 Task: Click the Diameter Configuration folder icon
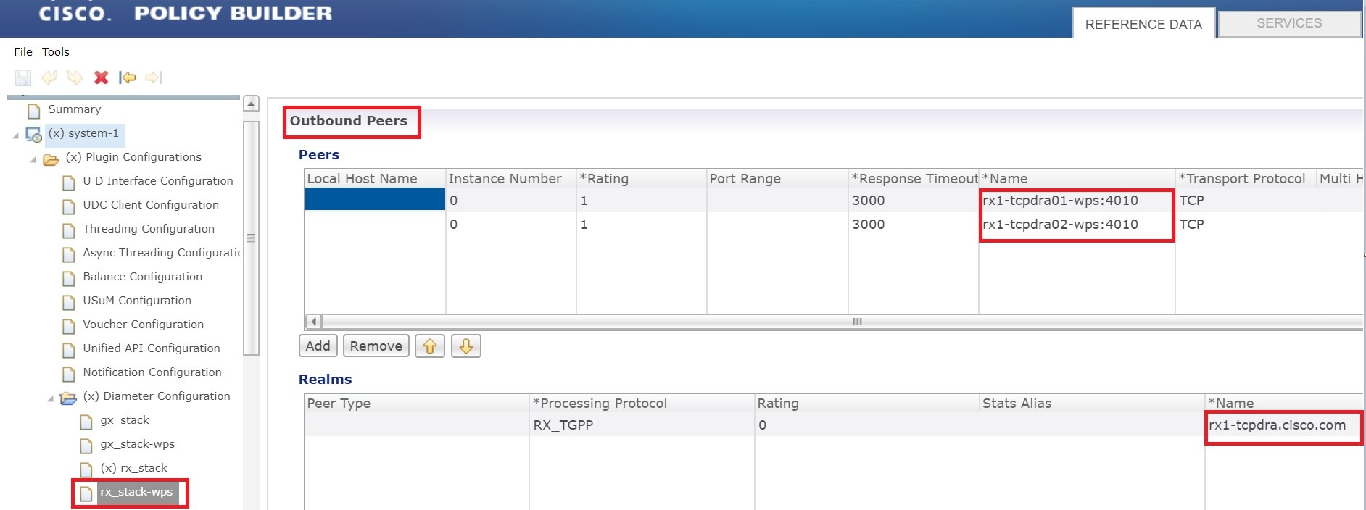pyautogui.click(x=68, y=398)
